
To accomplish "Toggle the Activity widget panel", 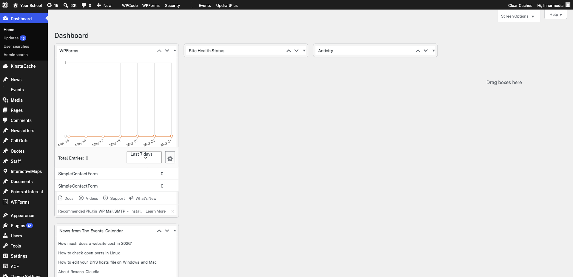I will coord(434,51).
